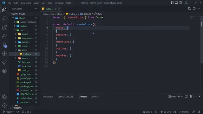Open editor more actions ellipsis

point(199,9)
